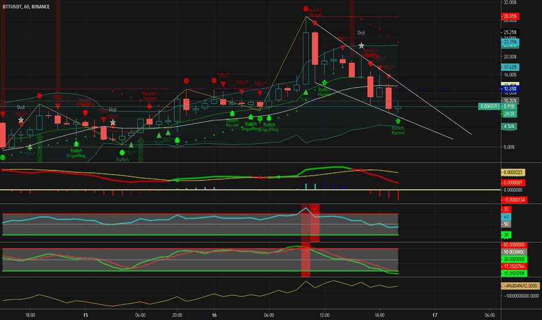
Task: Click the Bullish Harami label under last candle
Action: [x=398, y=130]
